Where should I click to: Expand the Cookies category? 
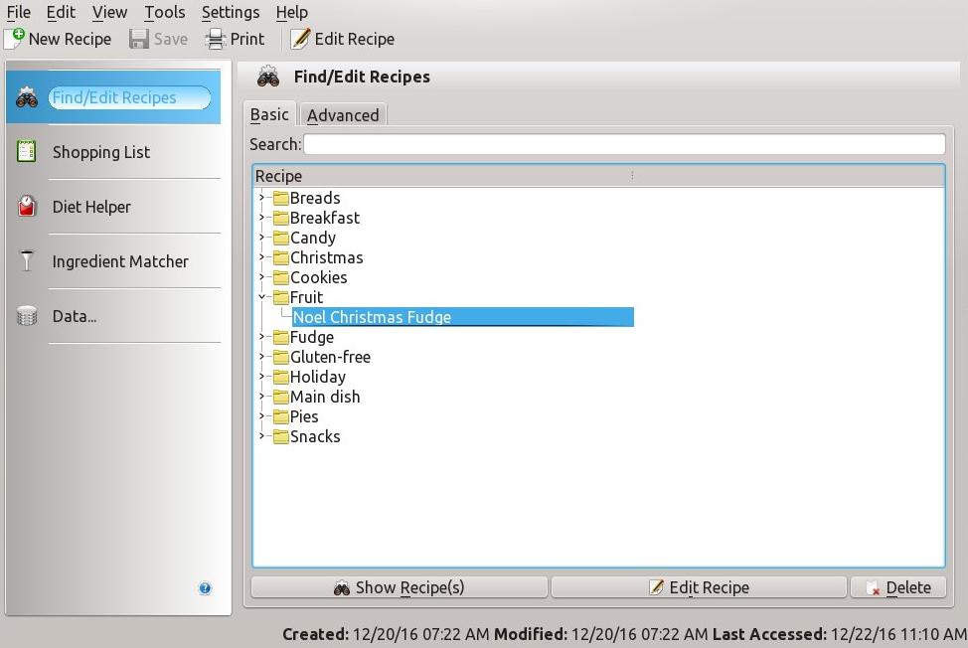(261, 277)
